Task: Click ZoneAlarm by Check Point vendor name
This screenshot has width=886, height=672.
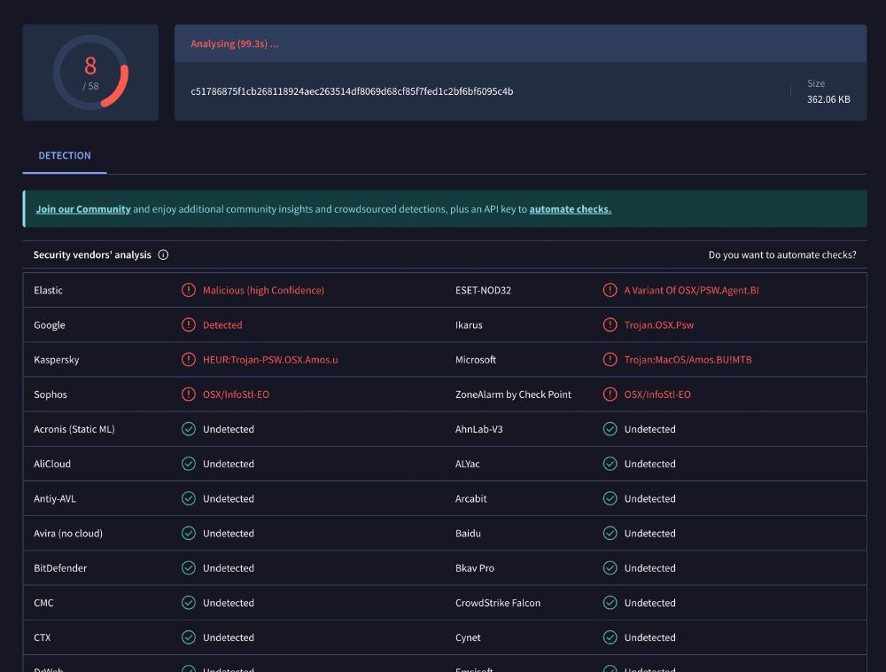Action: [513, 395]
